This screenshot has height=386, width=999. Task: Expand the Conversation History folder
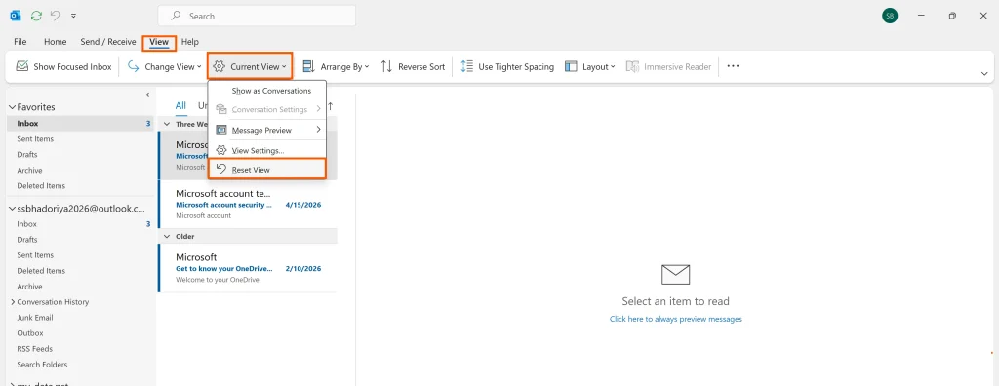pos(13,302)
